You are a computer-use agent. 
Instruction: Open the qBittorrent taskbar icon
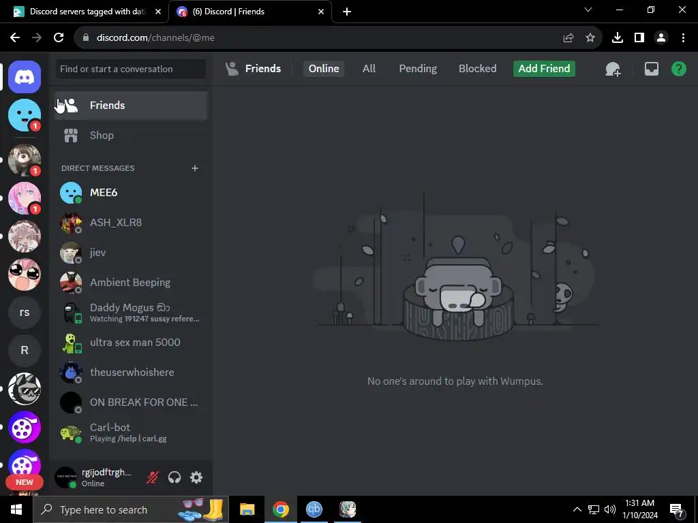pyautogui.click(x=314, y=509)
